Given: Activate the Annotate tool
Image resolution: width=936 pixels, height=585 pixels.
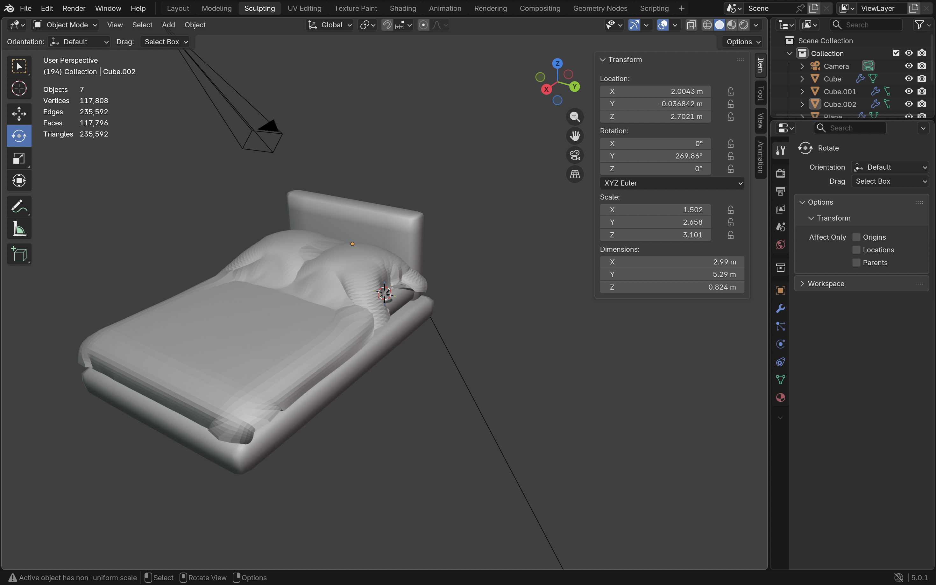Looking at the screenshot, I should [18, 207].
